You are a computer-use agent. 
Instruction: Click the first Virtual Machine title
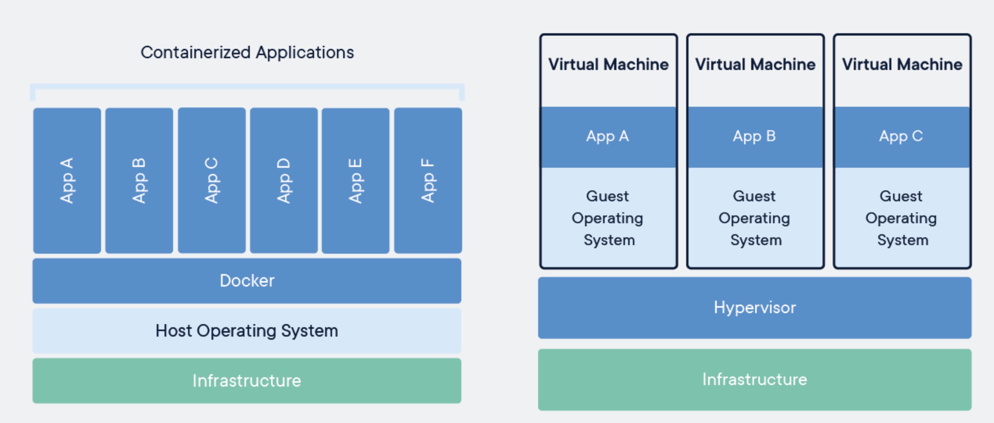pos(608,65)
